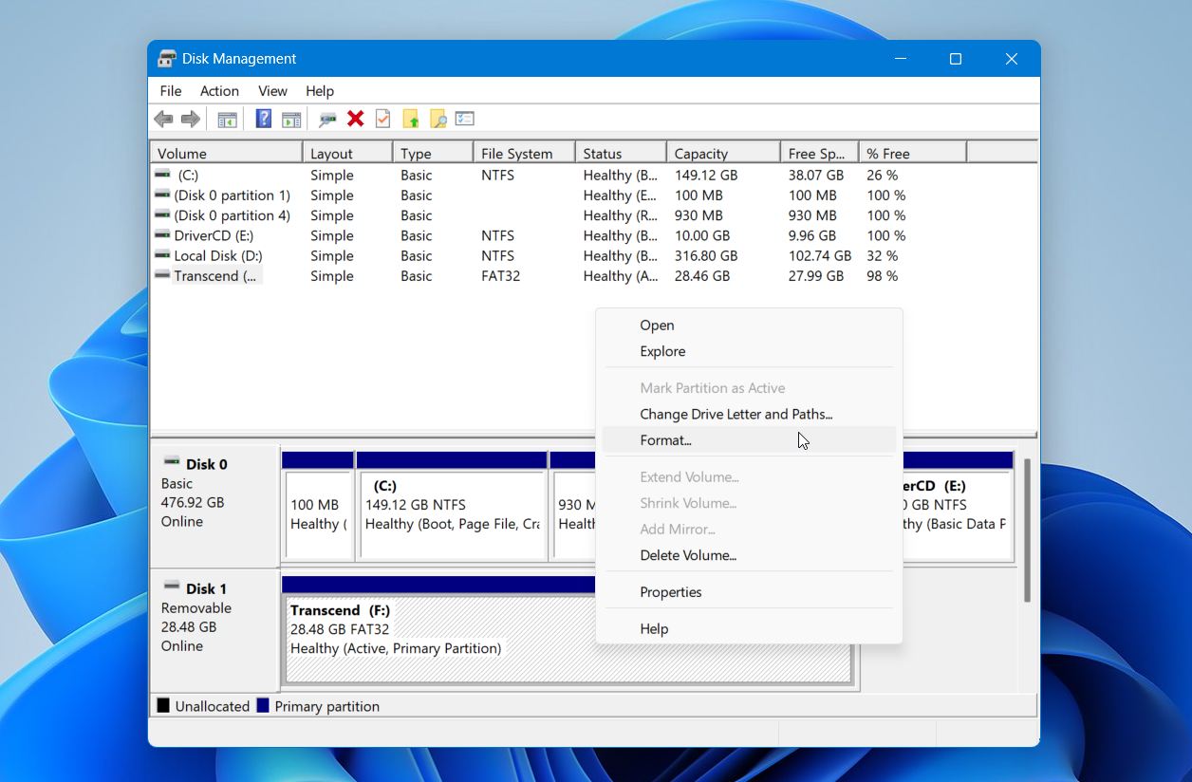This screenshot has width=1192, height=782.
Task: Click the drive icon beside DriverCD (E:) row
Action: 162,235
